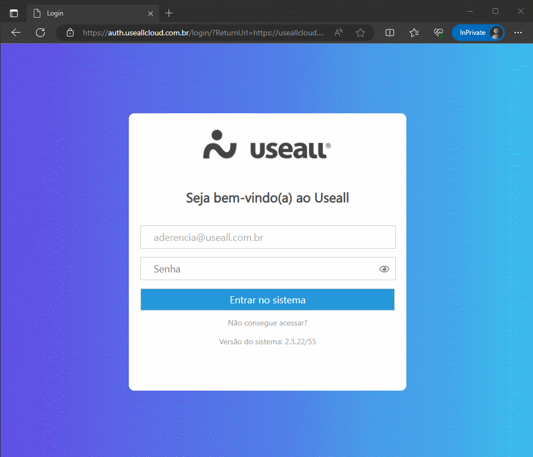
Task: Focus the email address input field
Action: point(268,238)
